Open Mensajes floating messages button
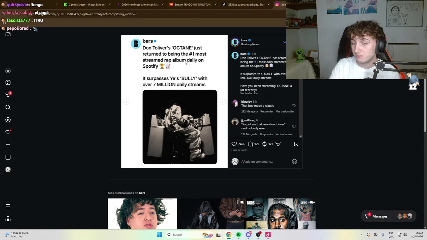The image size is (427, 240). pyautogui.click(x=388, y=216)
